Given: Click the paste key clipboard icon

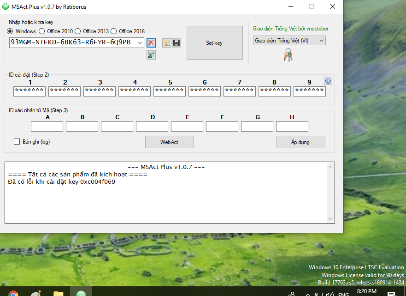Looking at the screenshot, I should click(x=167, y=43).
